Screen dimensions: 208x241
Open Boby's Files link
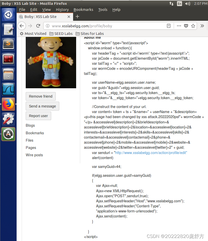coord(29,140)
